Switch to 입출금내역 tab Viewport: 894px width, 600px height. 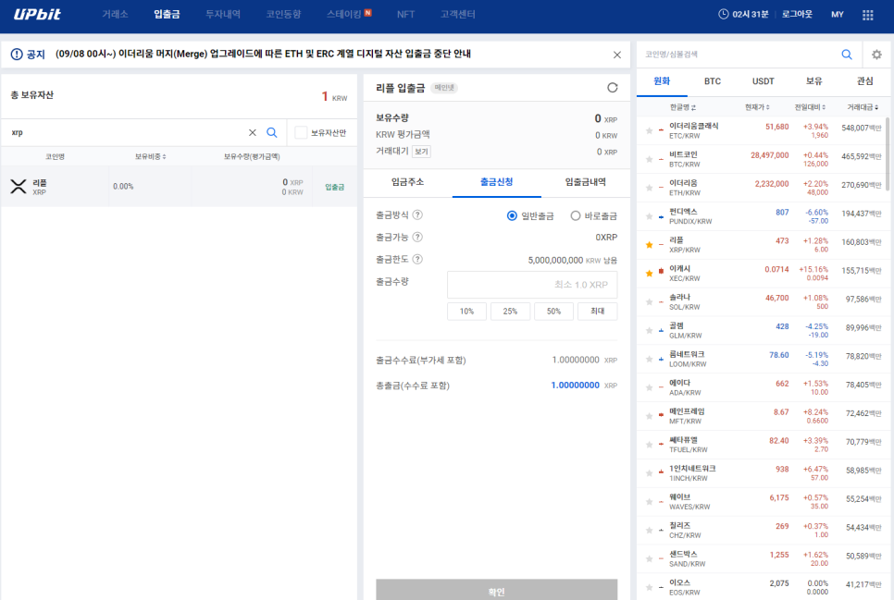click(x=586, y=182)
